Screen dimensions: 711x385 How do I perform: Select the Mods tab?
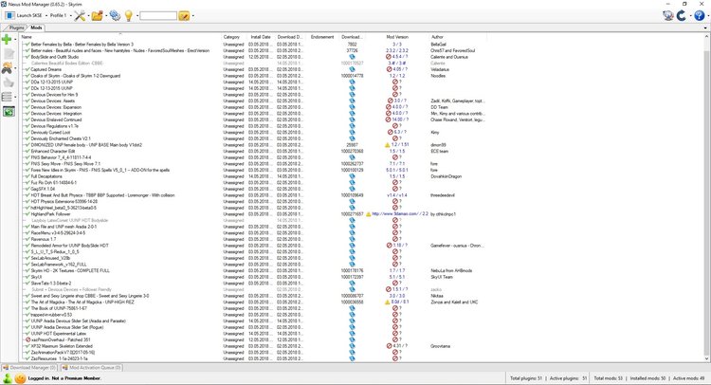click(x=36, y=27)
